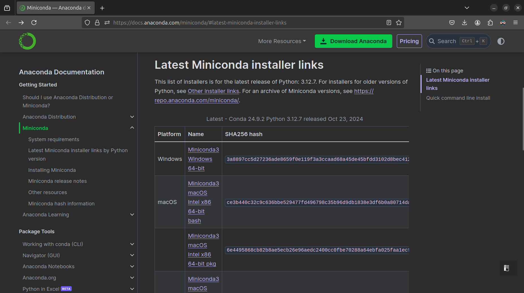524x293 pixels.
Task: Open Latest Miniconda installer links by Python version
Action: (x=78, y=154)
